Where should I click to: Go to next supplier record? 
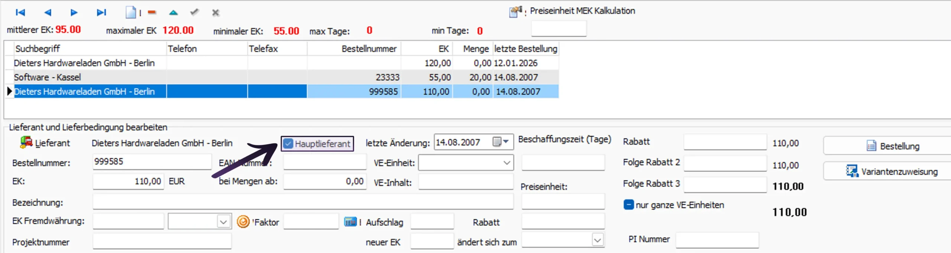point(74,13)
